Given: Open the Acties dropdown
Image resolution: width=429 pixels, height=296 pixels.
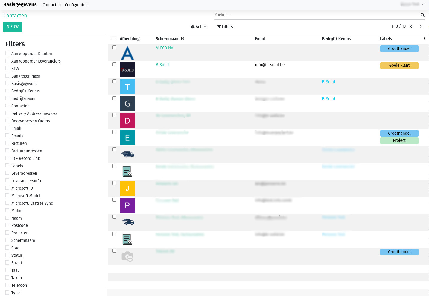Looking at the screenshot, I should tap(199, 27).
